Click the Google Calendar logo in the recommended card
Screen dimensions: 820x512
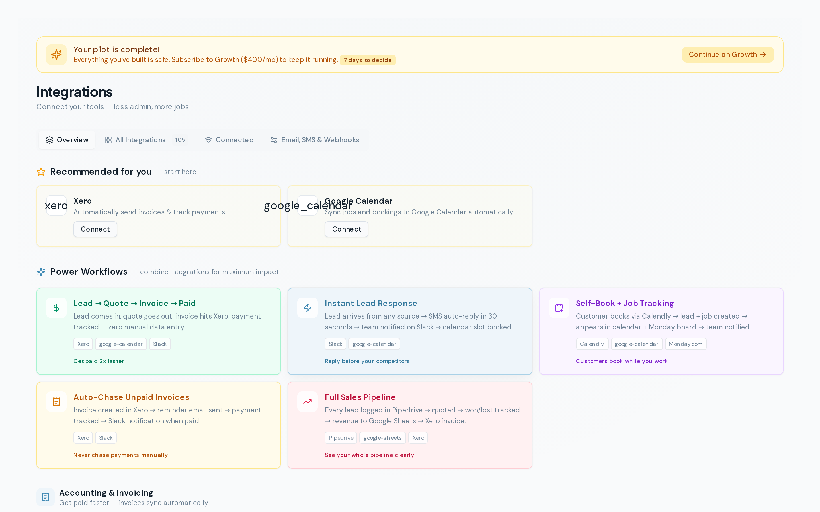pos(308,206)
